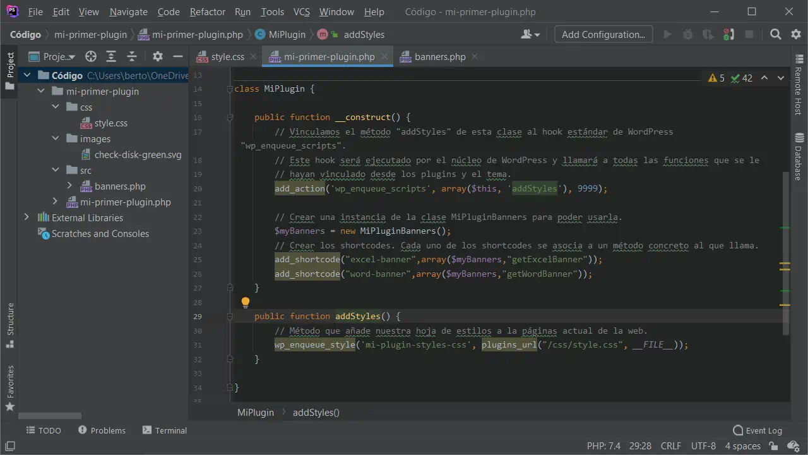Screen dimensions: 808x455
Task: Open the user account icon in toolbar
Action: click(529, 34)
